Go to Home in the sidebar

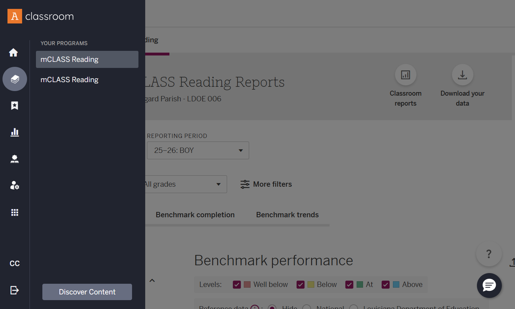14,53
